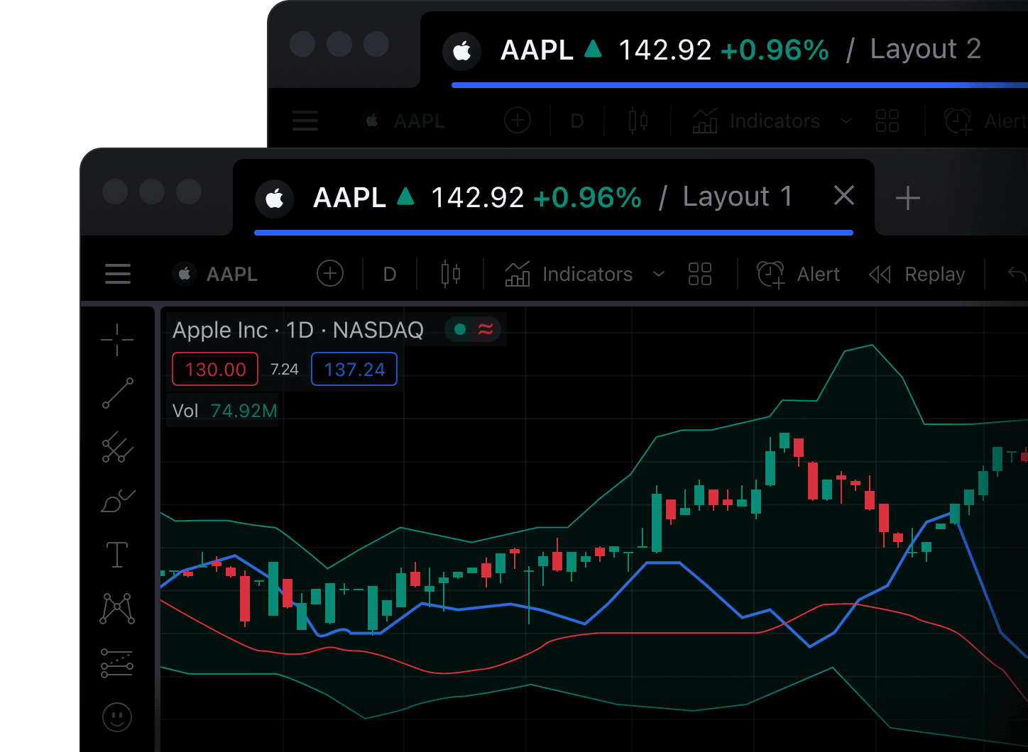Viewport: 1028px width, 752px height.
Task: Select the brush drawing tool
Action: point(117,502)
